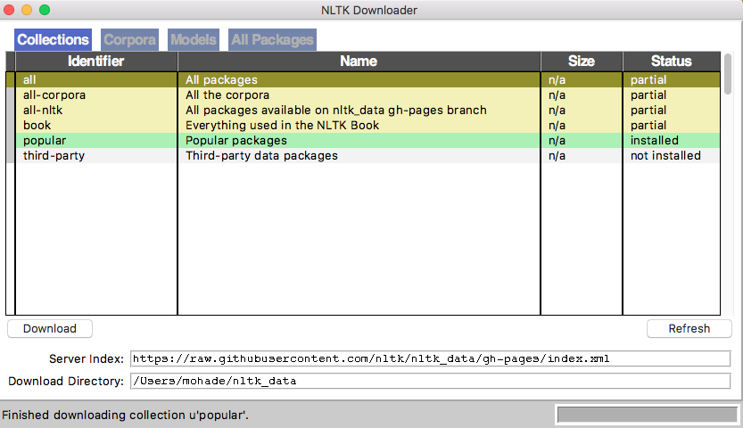Click the Download button
Image resolution: width=743 pixels, height=428 pixels.
tap(50, 328)
